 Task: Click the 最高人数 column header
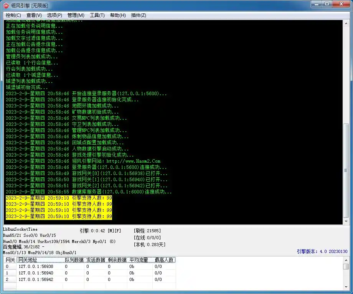pos(164,260)
